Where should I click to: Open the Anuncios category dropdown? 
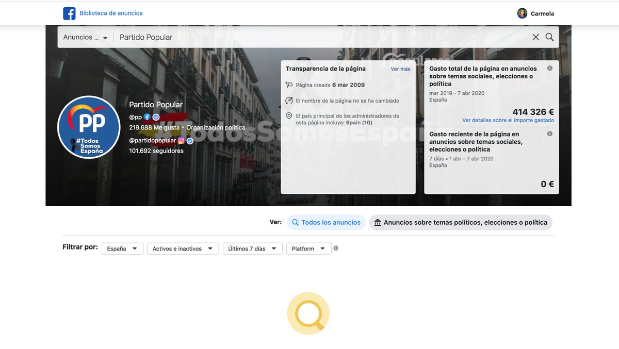point(85,37)
